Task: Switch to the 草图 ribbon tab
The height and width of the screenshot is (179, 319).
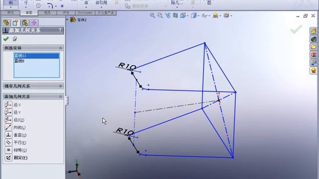Action: [29, 12]
